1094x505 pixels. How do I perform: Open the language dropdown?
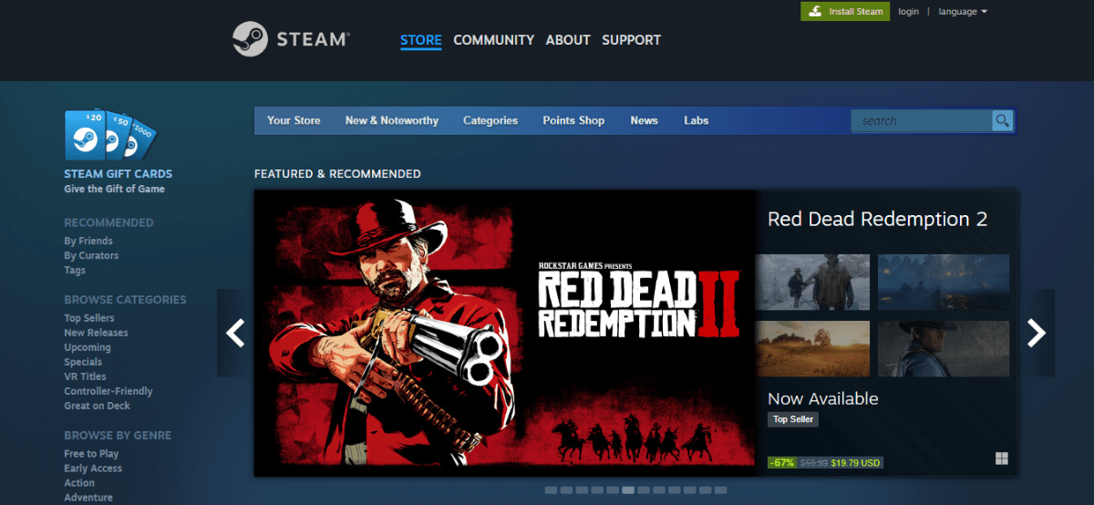tap(964, 12)
